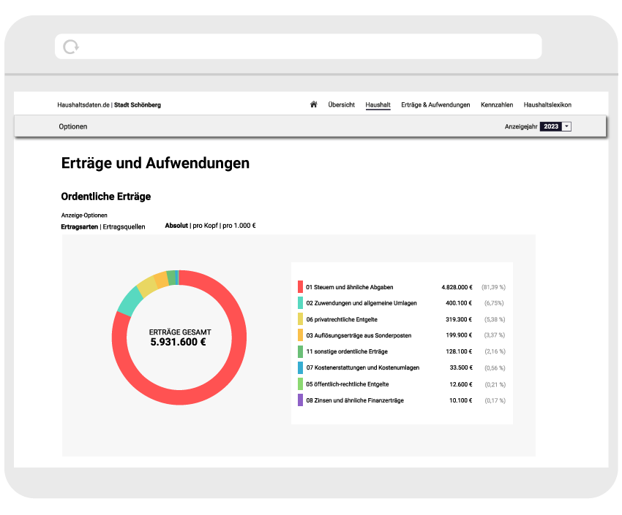This screenshot has height=515, width=622.
Task: Click the teal donut chart segment
Action: tap(130, 301)
